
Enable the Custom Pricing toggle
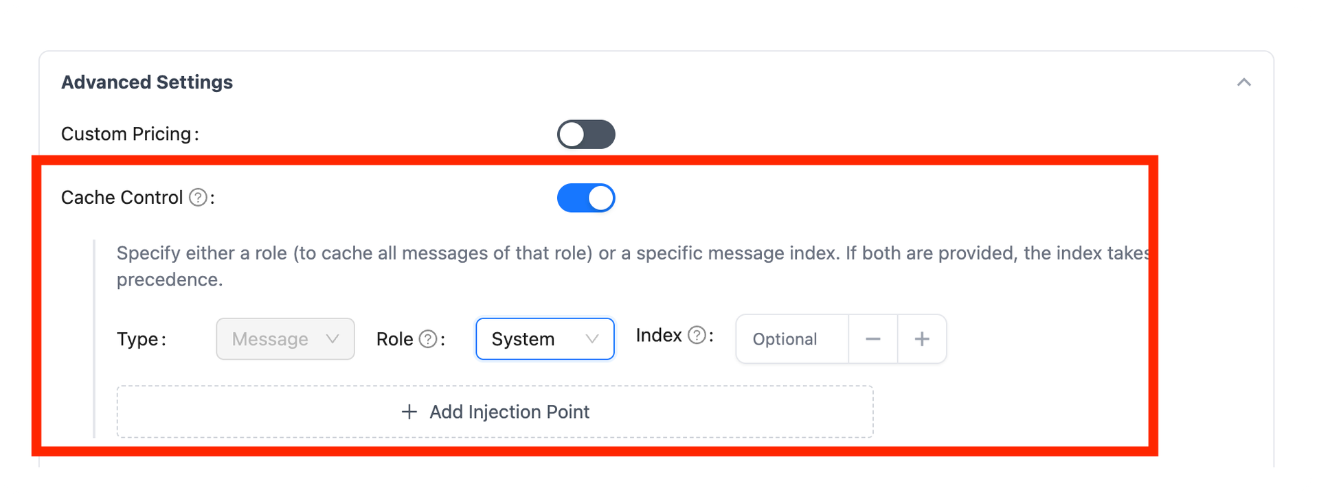coord(586,134)
